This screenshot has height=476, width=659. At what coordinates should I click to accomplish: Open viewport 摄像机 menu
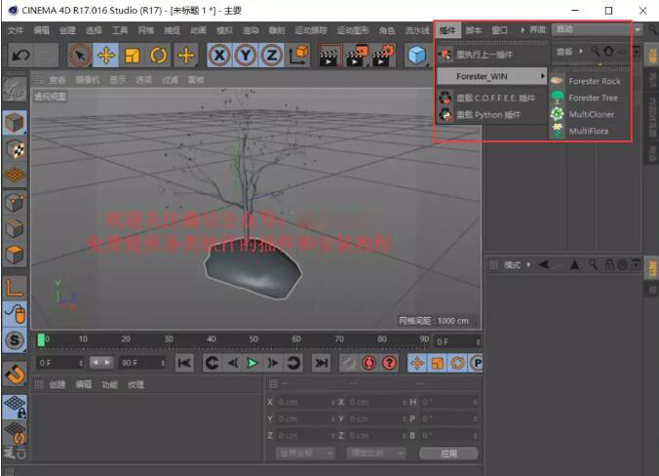point(88,80)
